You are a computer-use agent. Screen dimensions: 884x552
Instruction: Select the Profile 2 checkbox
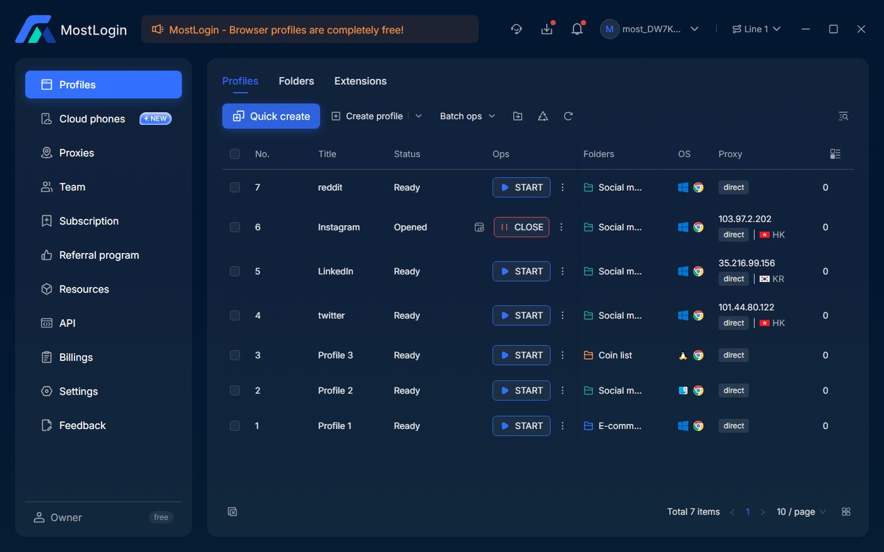[x=235, y=391]
